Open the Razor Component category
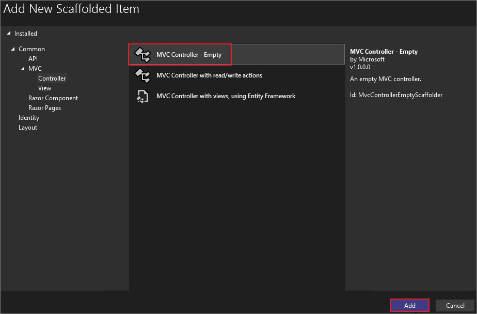Image resolution: width=477 pixels, height=314 pixels. [x=53, y=98]
